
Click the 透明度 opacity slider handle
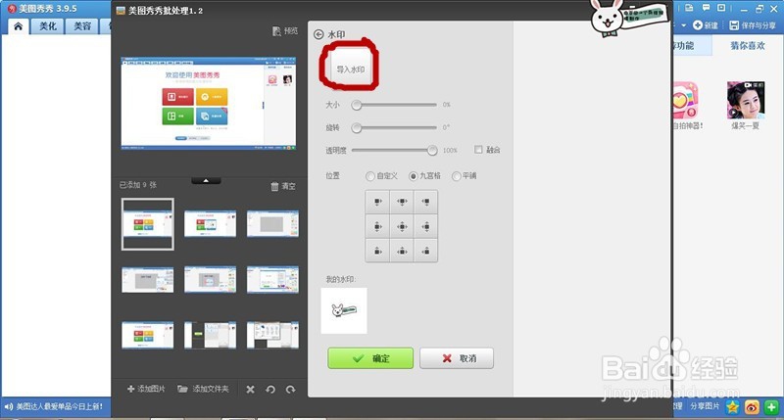tap(432, 151)
